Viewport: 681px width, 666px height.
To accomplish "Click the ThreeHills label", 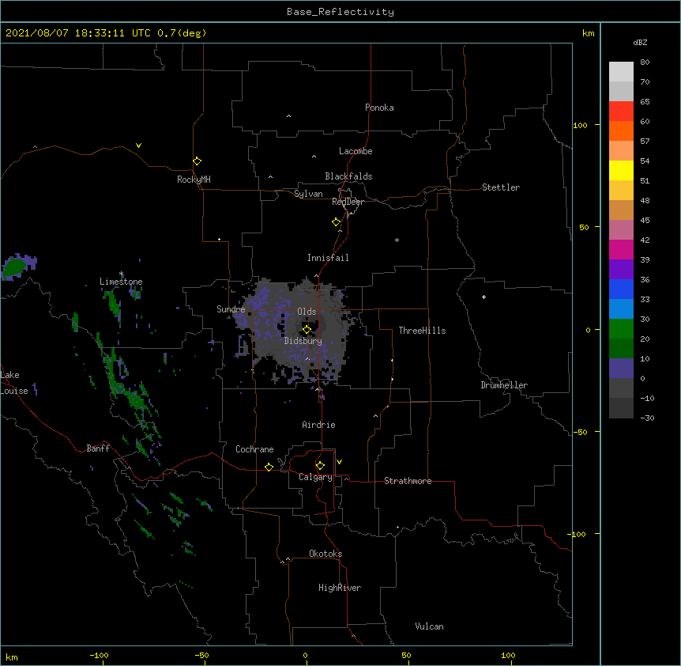I will [x=422, y=331].
